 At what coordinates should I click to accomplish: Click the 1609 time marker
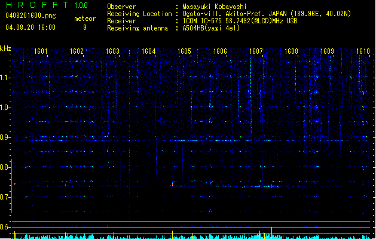[328, 51]
